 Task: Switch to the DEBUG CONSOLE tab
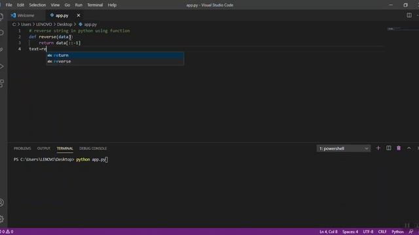93,148
